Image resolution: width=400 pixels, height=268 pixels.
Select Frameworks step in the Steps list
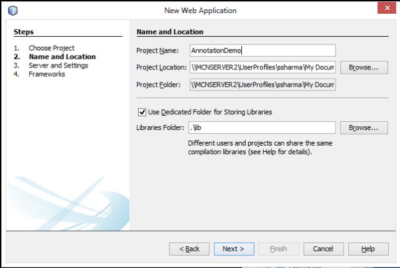point(47,74)
